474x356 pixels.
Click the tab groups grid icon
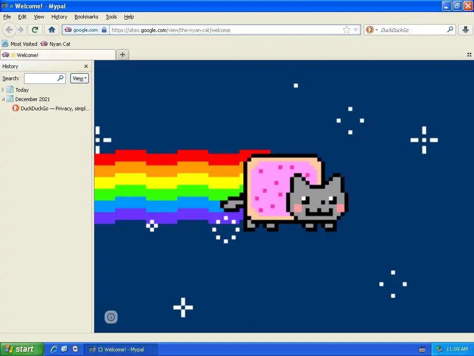tap(469, 55)
